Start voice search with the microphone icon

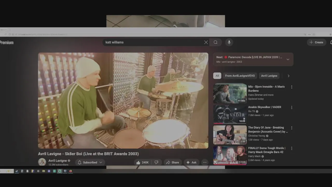point(229,42)
